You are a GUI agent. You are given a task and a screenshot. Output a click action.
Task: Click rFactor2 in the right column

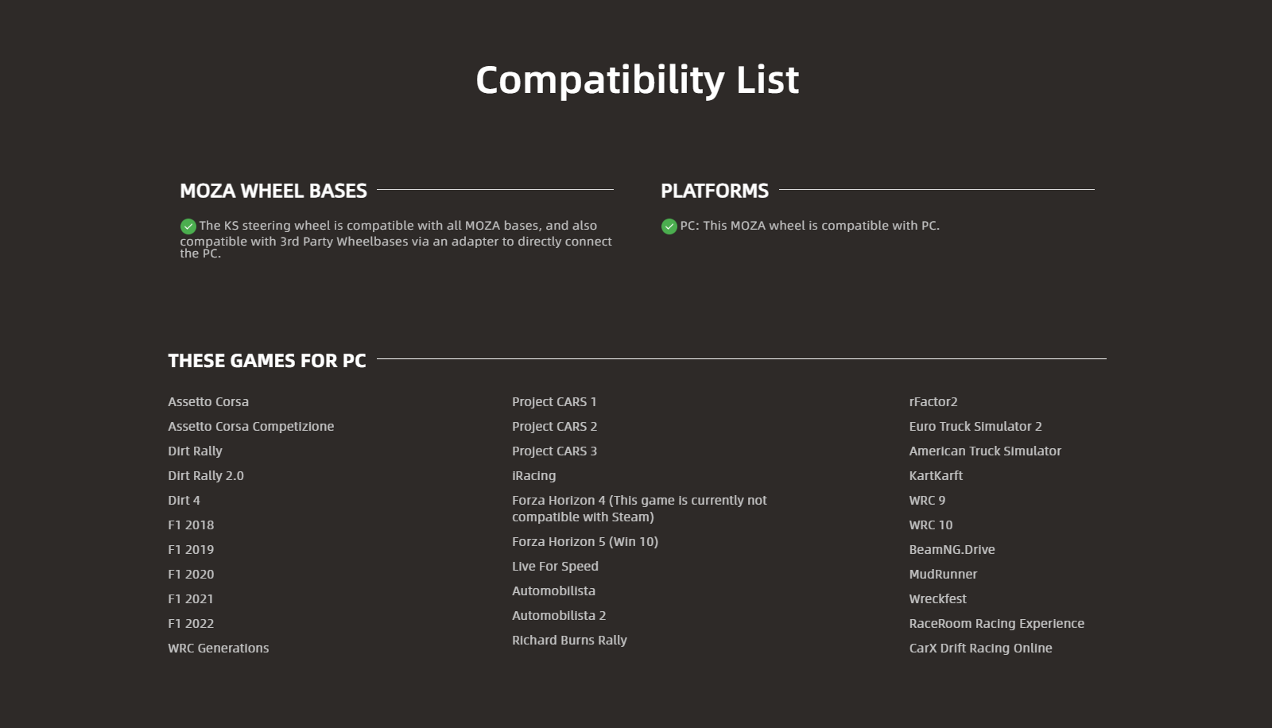(x=933, y=402)
